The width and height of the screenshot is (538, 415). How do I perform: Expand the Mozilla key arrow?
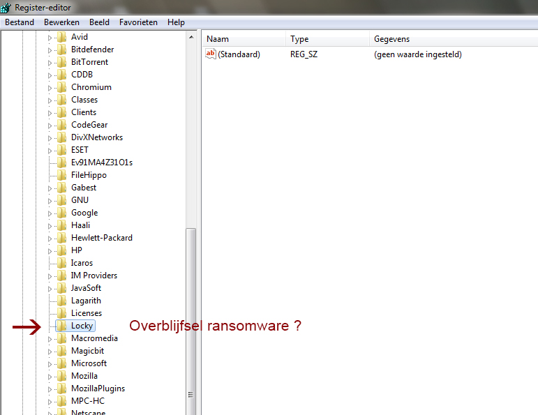50,377
